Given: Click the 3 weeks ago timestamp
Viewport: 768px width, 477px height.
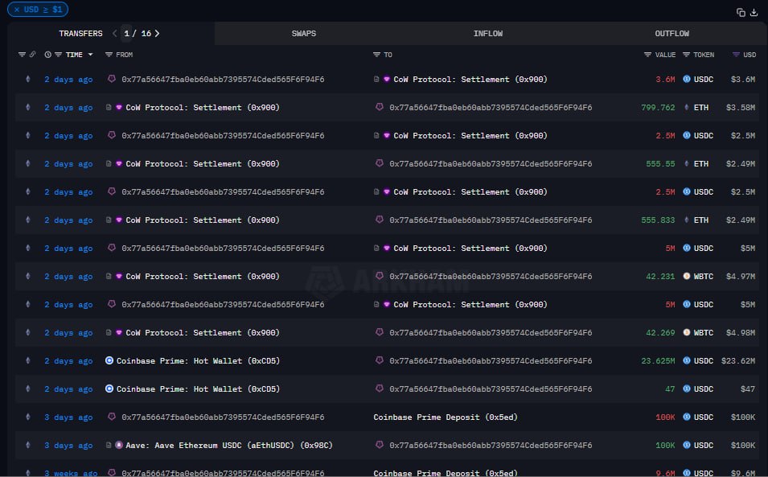Looking at the screenshot, I should [71, 473].
